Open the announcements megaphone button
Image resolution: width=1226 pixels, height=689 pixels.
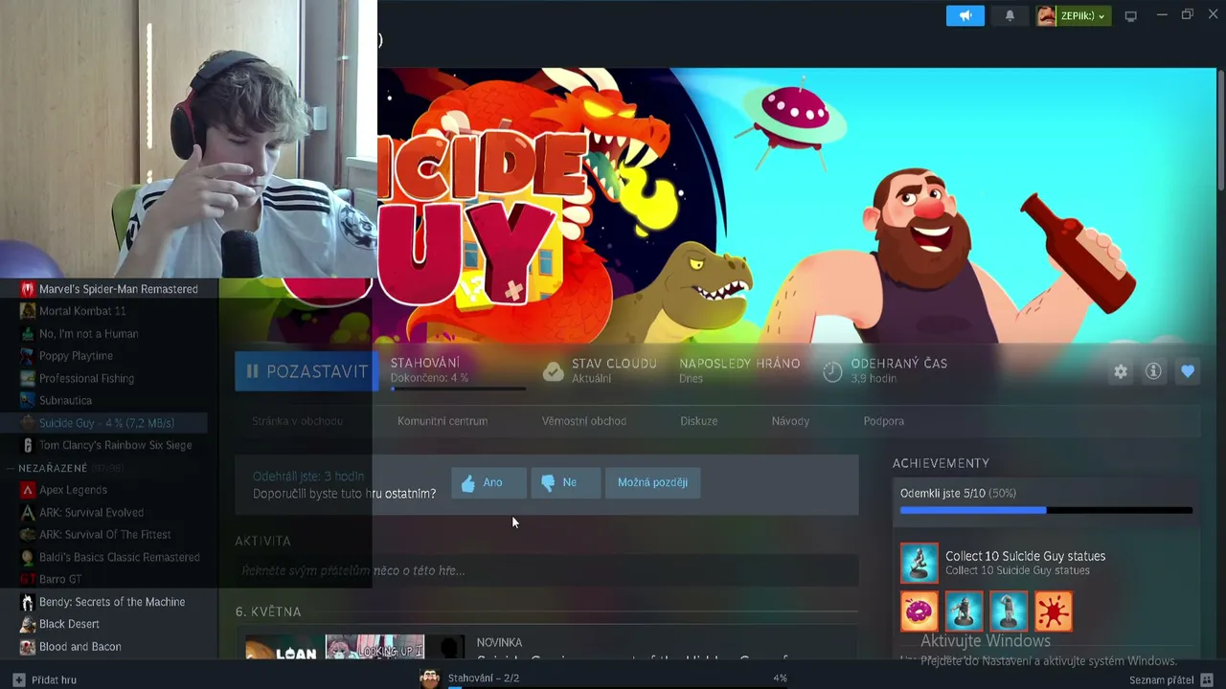tap(965, 15)
